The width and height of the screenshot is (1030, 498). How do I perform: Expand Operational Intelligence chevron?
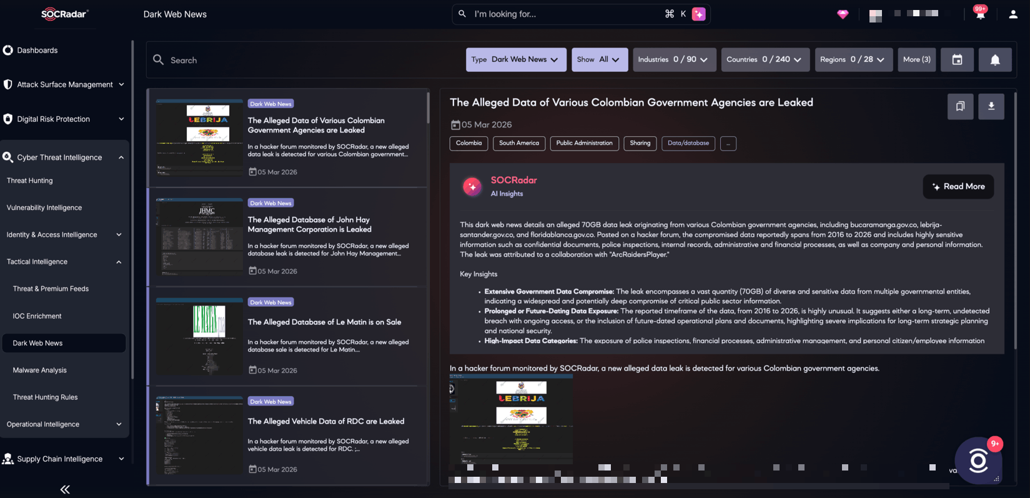click(x=119, y=424)
